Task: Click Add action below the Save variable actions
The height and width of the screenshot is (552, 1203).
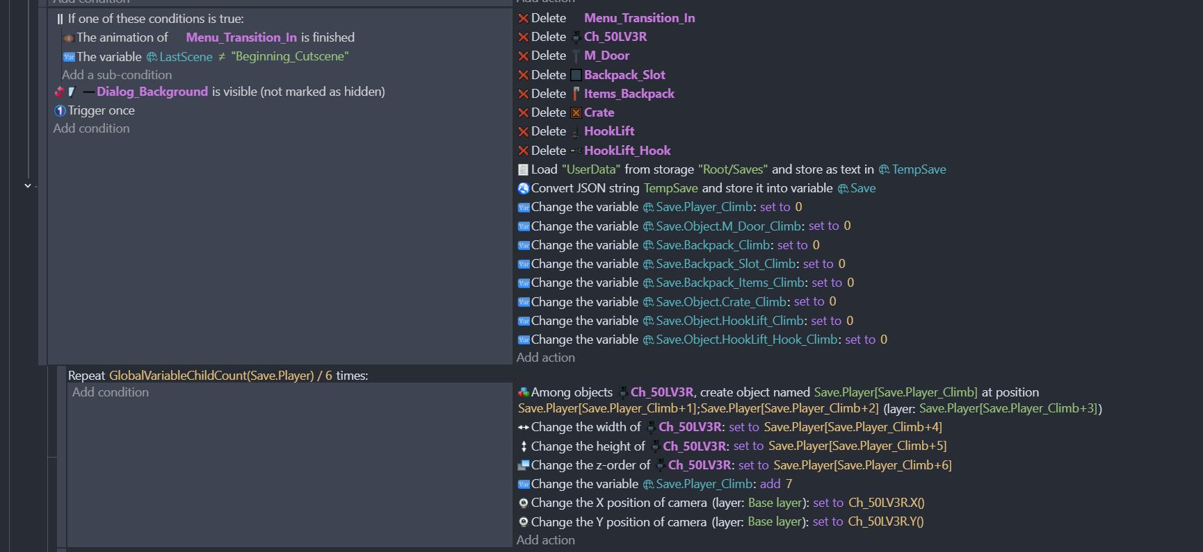Action: point(545,358)
